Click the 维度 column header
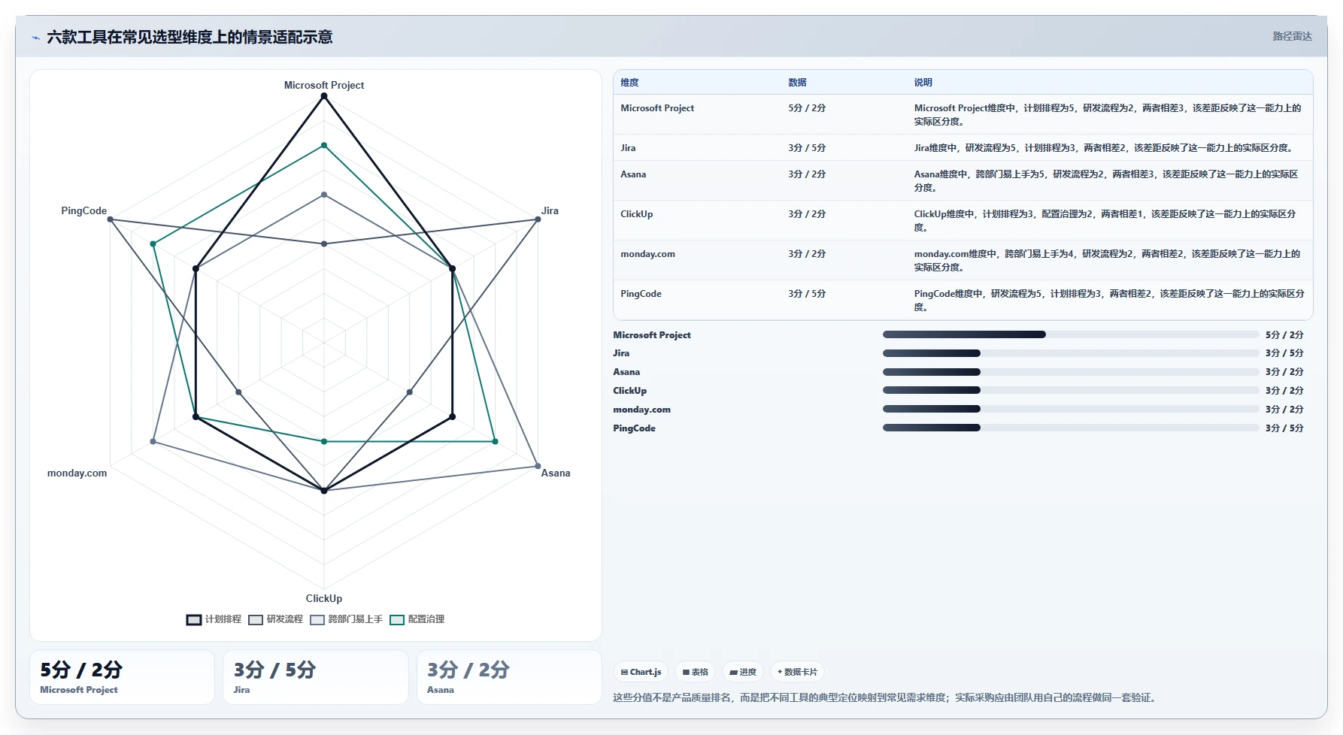The width and height of the screenshot is (1343, 735). click(629, 83)
